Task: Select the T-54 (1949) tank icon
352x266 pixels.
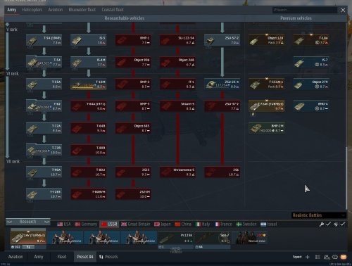Action: point(44,40)
